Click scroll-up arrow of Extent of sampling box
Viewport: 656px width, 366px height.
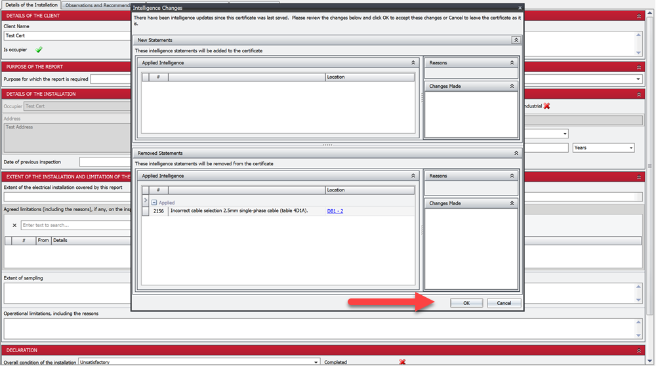638,287
